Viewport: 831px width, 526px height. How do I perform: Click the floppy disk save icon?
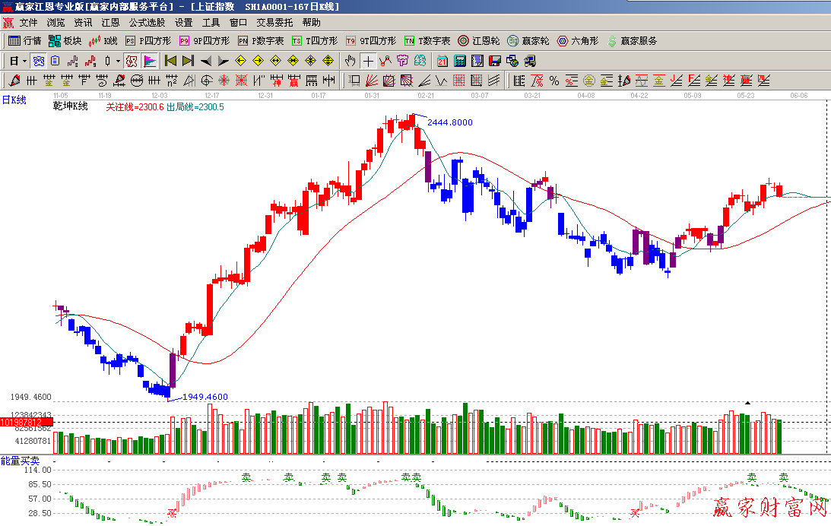point(494,61)
